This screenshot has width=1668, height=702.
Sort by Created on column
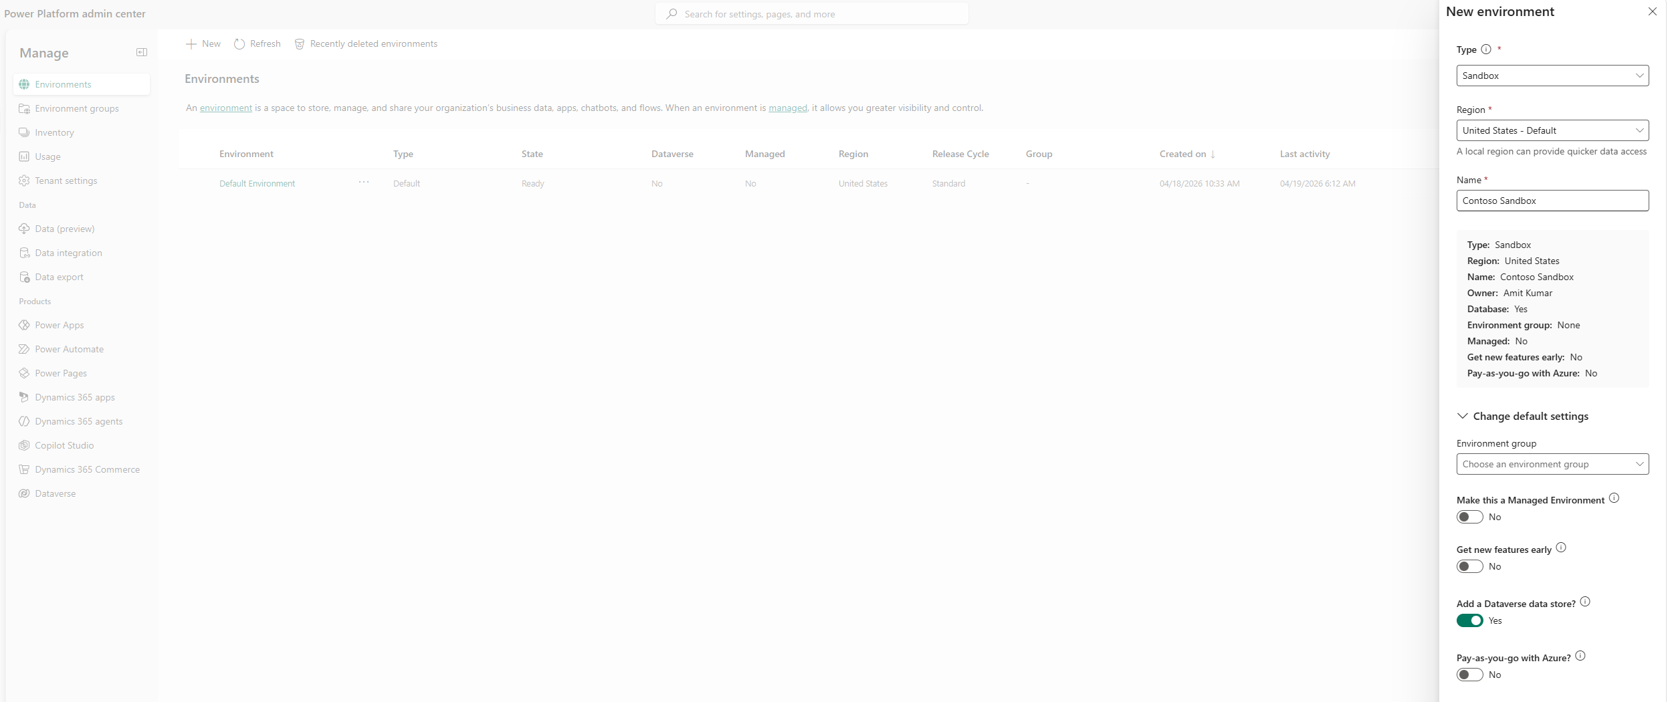[x=1187, y=154]
